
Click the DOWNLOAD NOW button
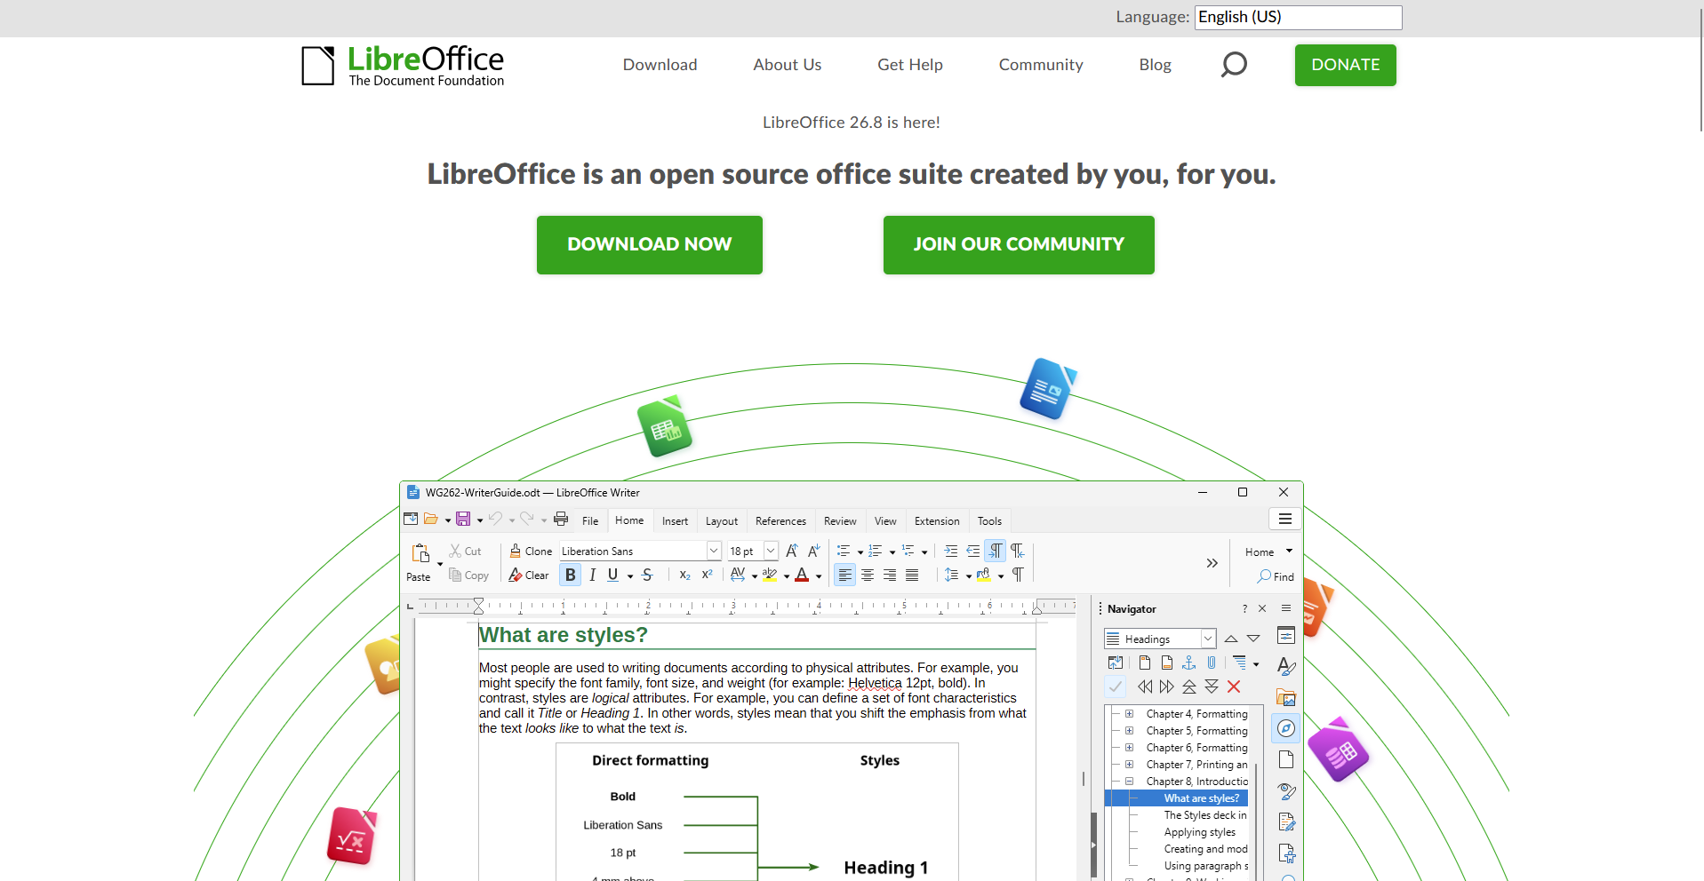650,245
